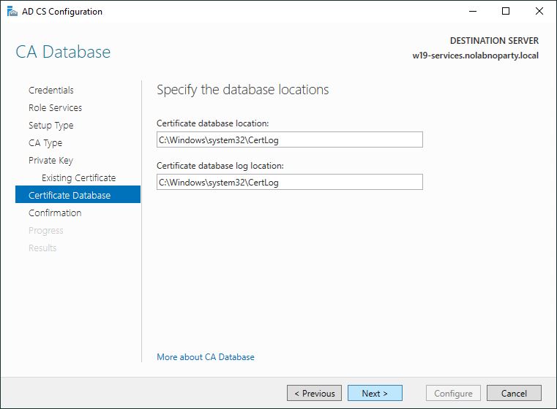Screen dimensions: 557x409
Task: Click the Certificate database log location field
Action: pos(290,182)
